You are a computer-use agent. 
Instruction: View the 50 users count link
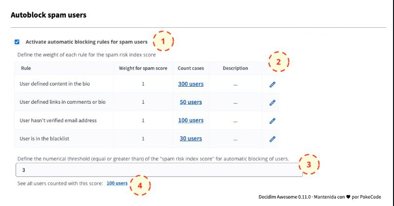point(191,102)
